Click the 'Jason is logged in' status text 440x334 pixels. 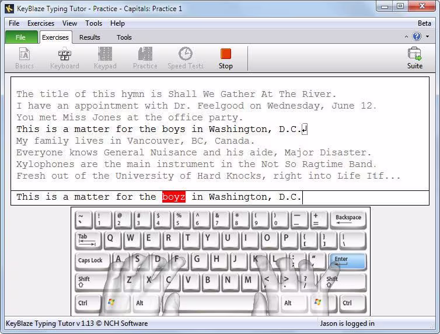(347, 323)
